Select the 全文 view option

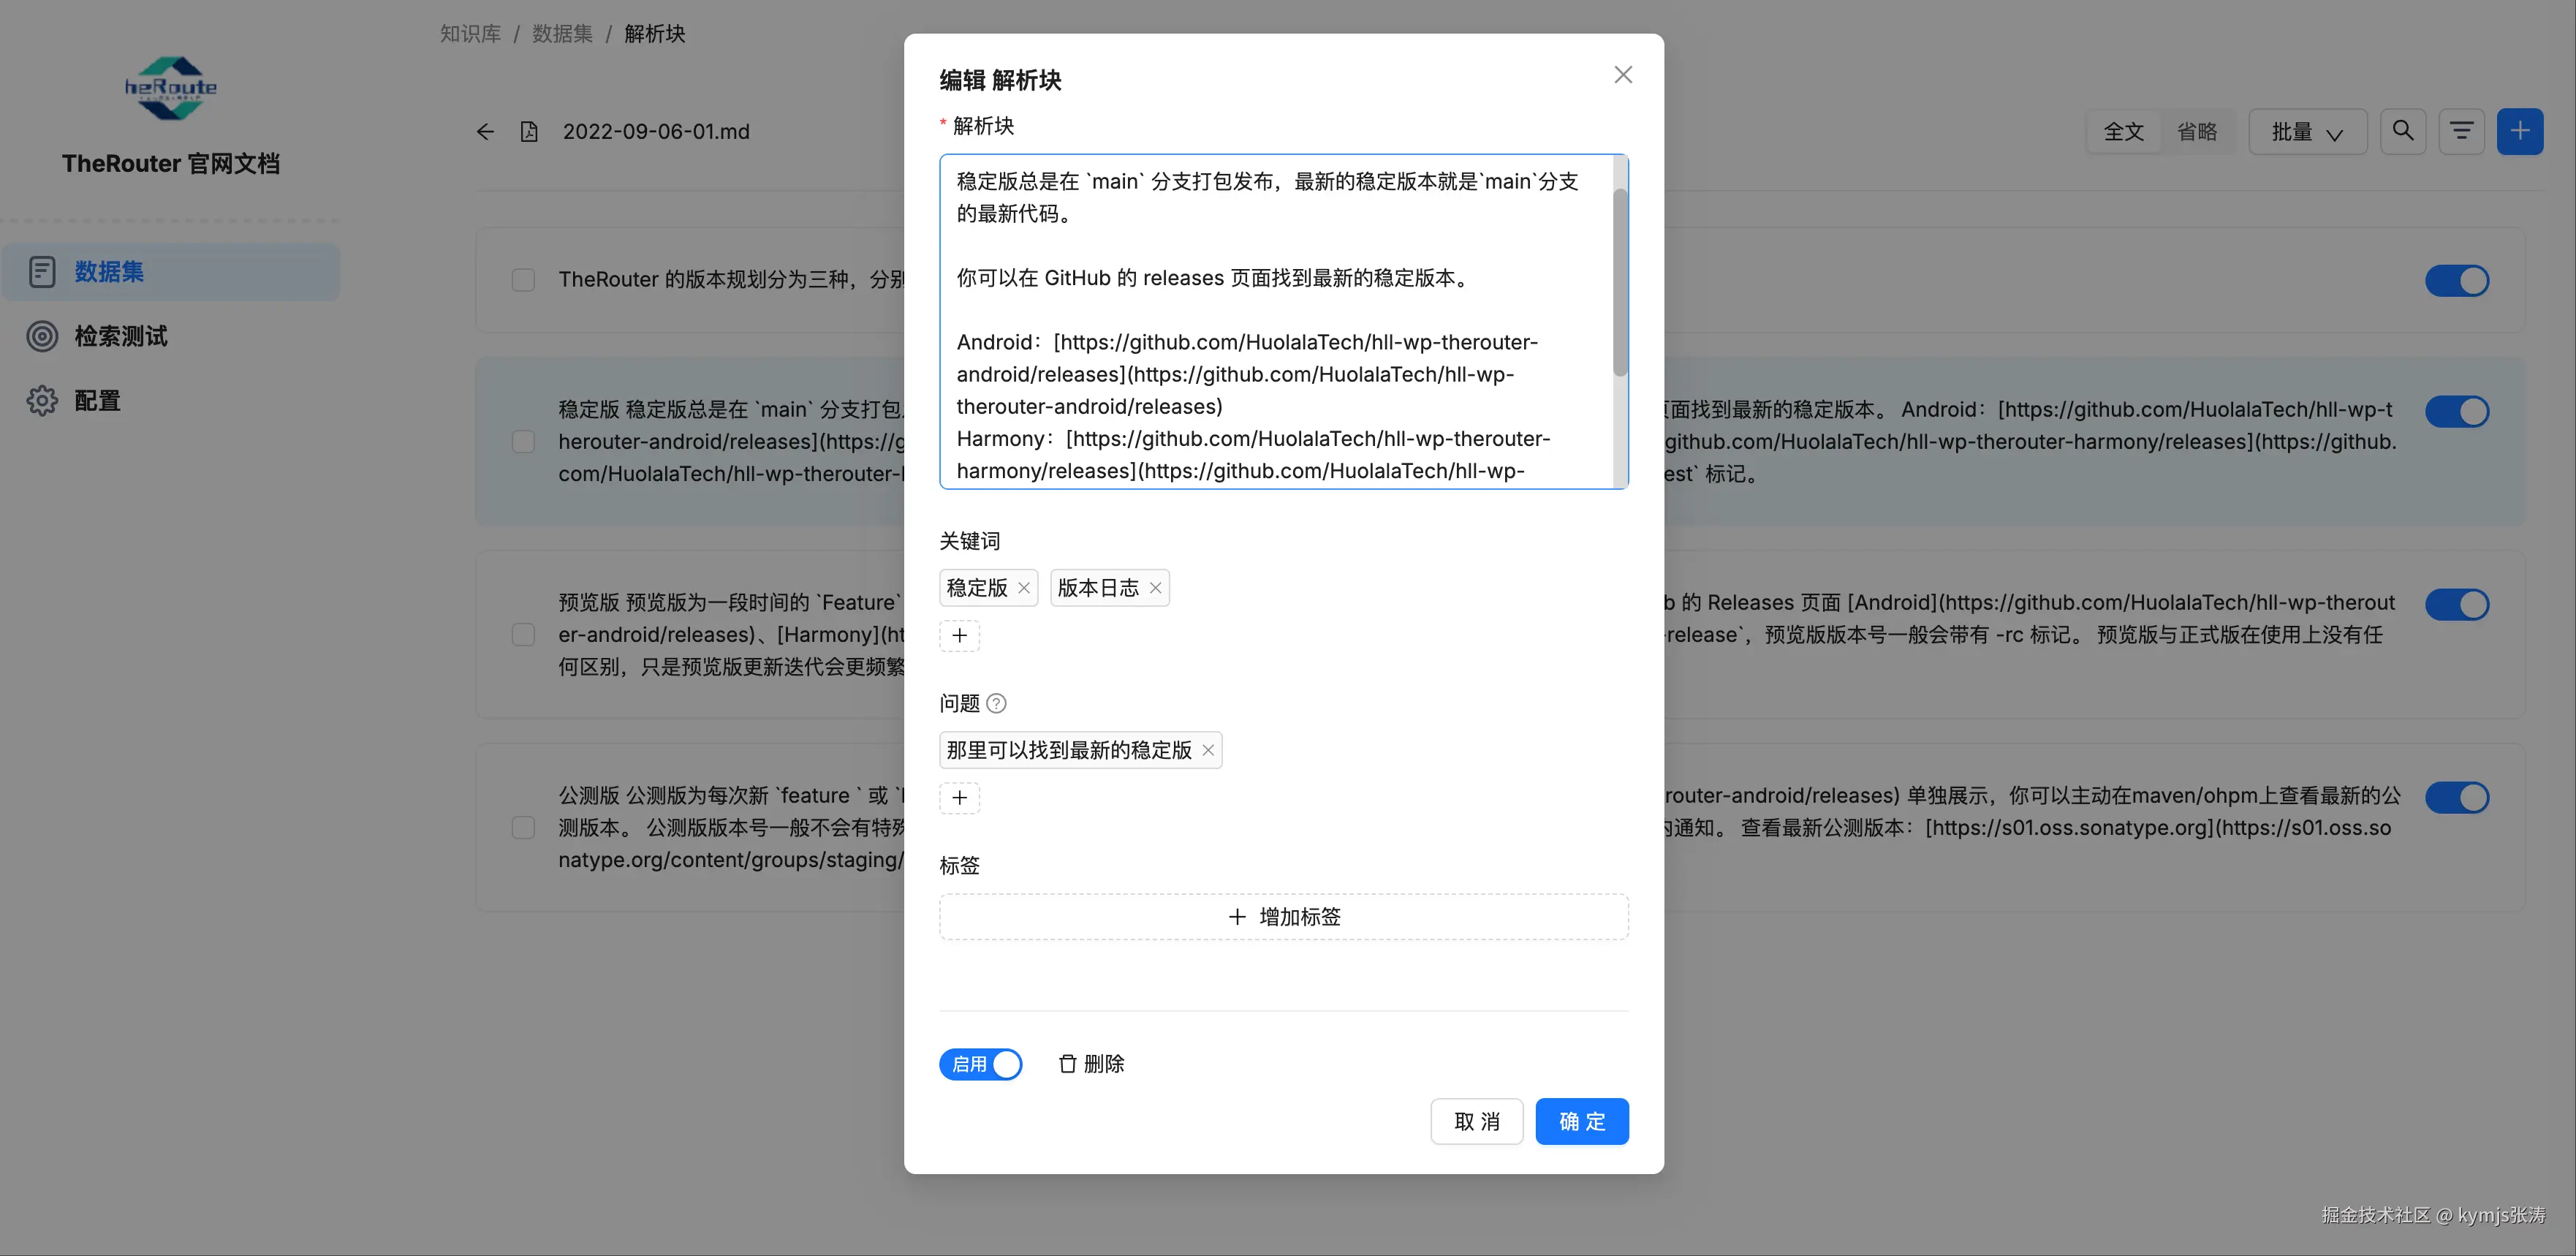click(x=2123, y=132)
